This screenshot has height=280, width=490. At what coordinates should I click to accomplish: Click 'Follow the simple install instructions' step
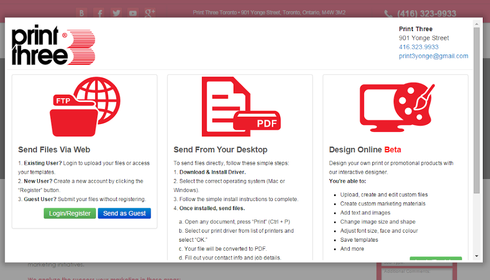coord(236,200)
